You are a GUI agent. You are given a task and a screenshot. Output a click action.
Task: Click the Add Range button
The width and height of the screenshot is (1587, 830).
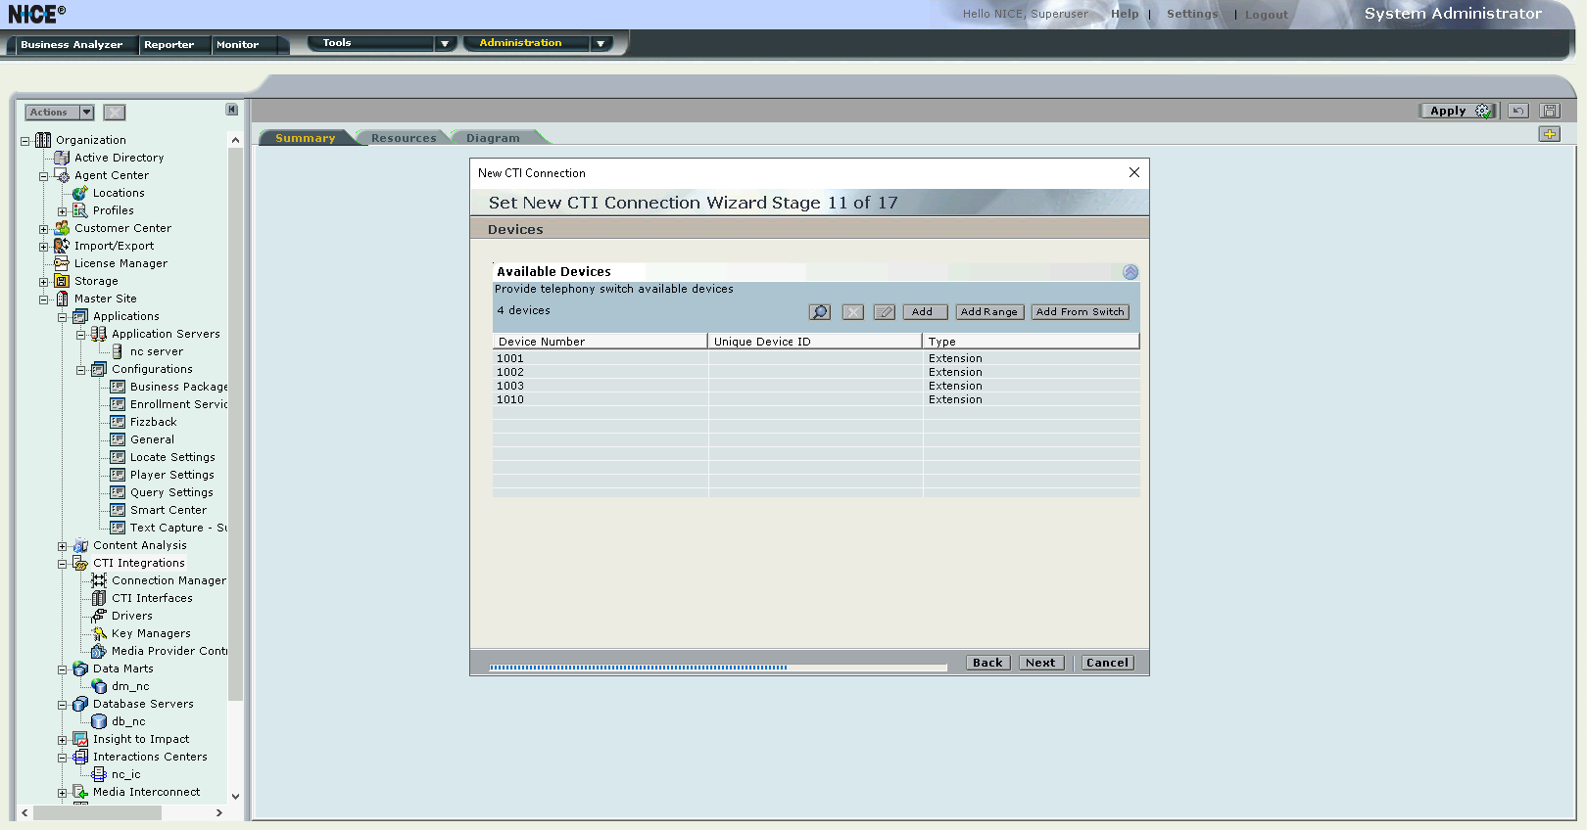click(x=989, y=312)
